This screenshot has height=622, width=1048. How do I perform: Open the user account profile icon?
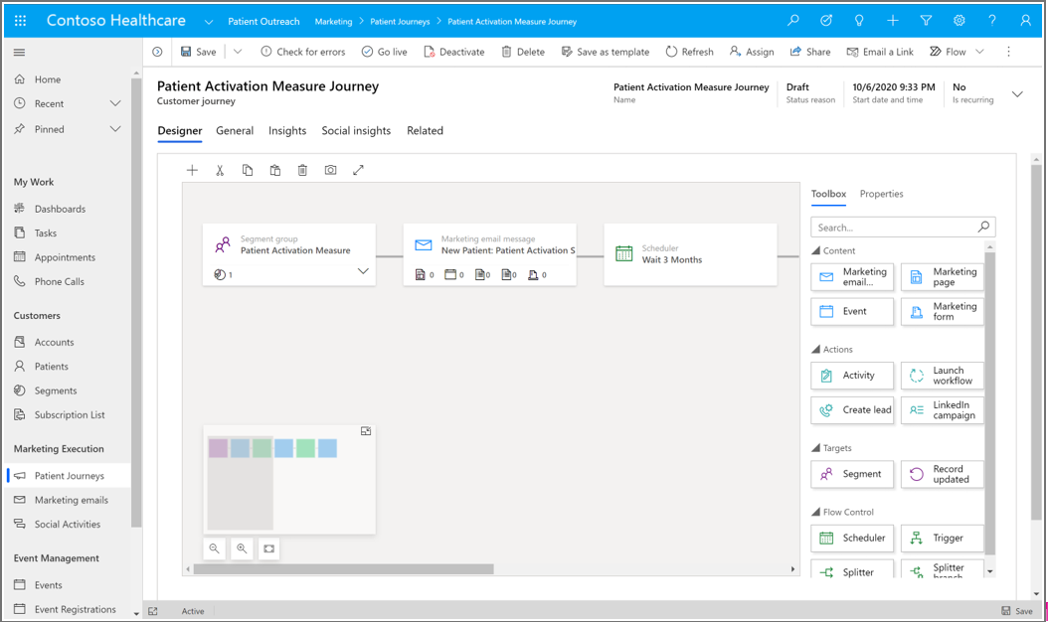coord(1025,21)
